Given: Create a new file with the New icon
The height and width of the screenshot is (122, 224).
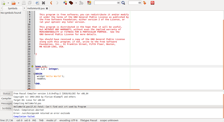Looking at the screenshot, I should coord(3,3).
